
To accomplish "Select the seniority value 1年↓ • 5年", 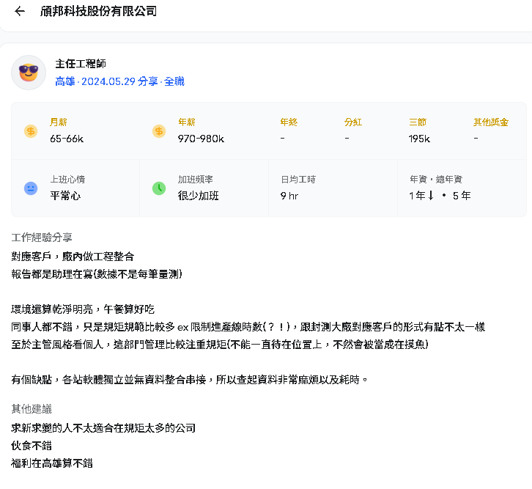I will 440,196.
